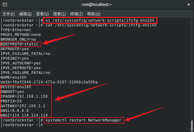Click the systemctl restart NetworkManager command

83,120
